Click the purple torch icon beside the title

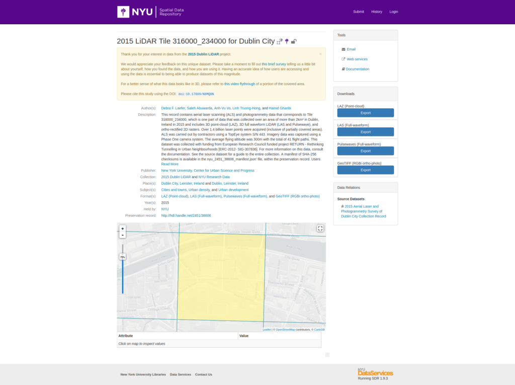point(287,41)
